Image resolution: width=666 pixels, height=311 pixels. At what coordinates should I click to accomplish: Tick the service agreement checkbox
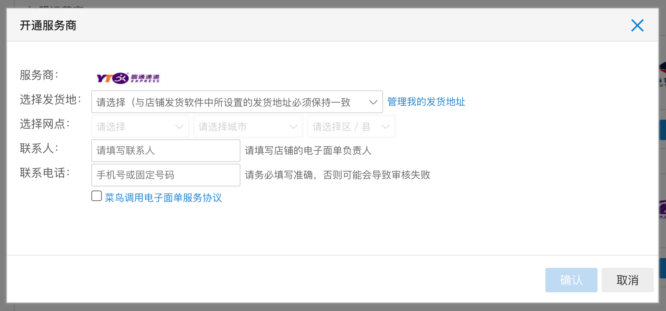point(97,196)
